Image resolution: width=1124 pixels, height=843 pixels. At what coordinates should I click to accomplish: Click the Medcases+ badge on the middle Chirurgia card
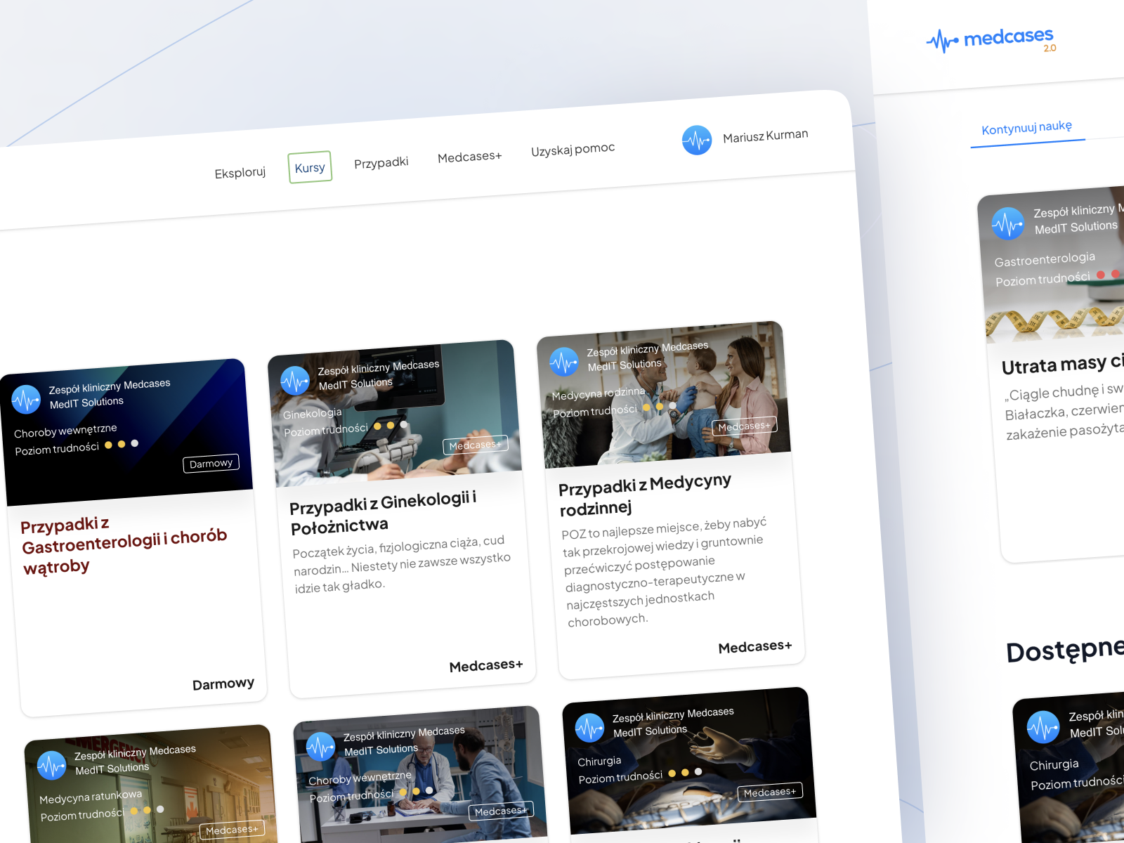[770, 792]
